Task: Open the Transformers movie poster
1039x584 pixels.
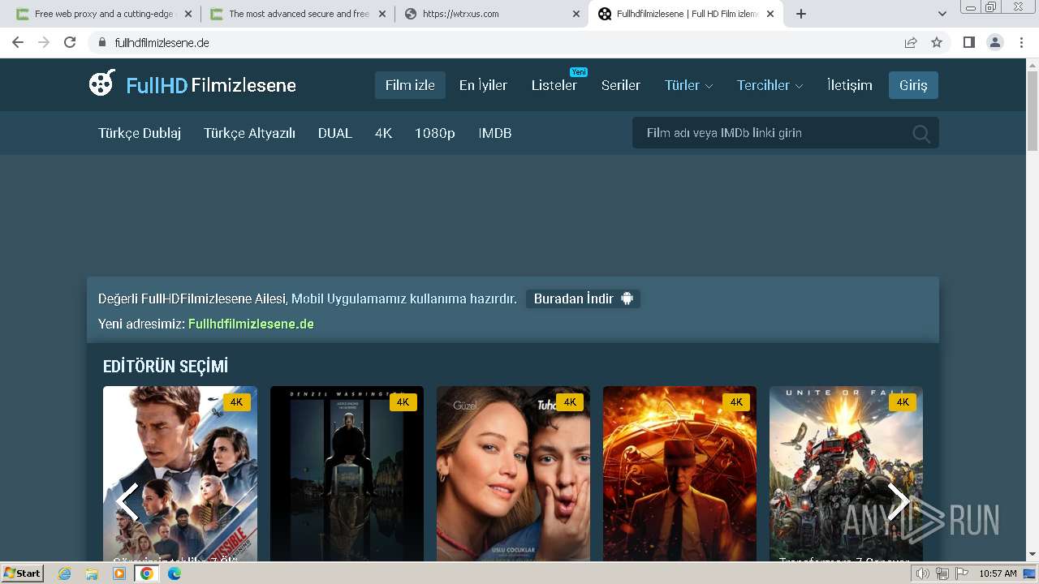Action: 846,474
